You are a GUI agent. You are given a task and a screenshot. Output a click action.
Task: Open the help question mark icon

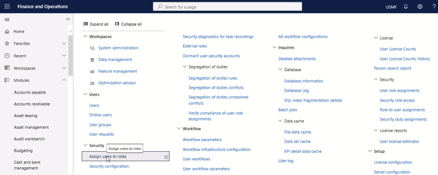pos(434,6)
